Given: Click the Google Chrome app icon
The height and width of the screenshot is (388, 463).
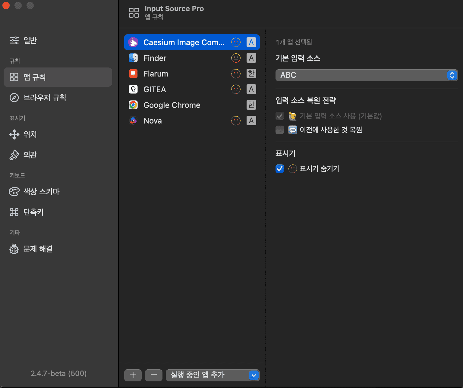Looking at the screenshot, I should coord(133,105).
